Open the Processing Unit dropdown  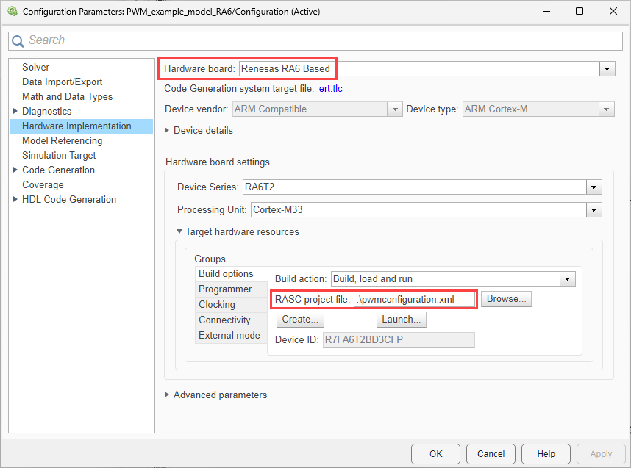[x=594, y=210]
